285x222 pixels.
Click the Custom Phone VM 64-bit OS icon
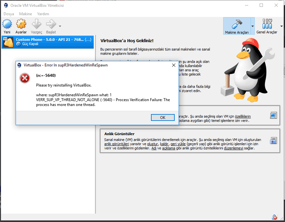[8, 42]
